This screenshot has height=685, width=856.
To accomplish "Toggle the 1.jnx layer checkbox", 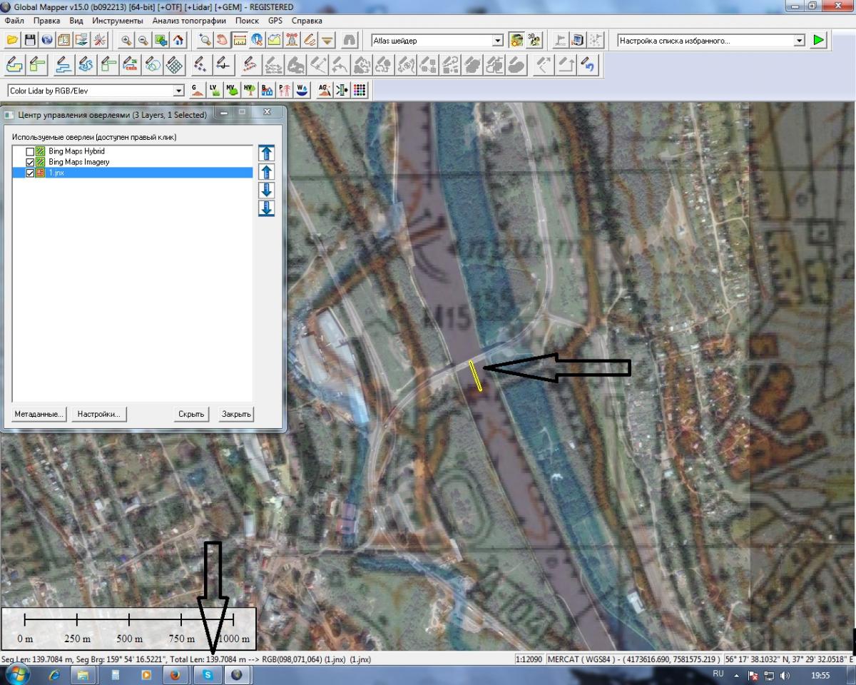I will coord(29,173).
